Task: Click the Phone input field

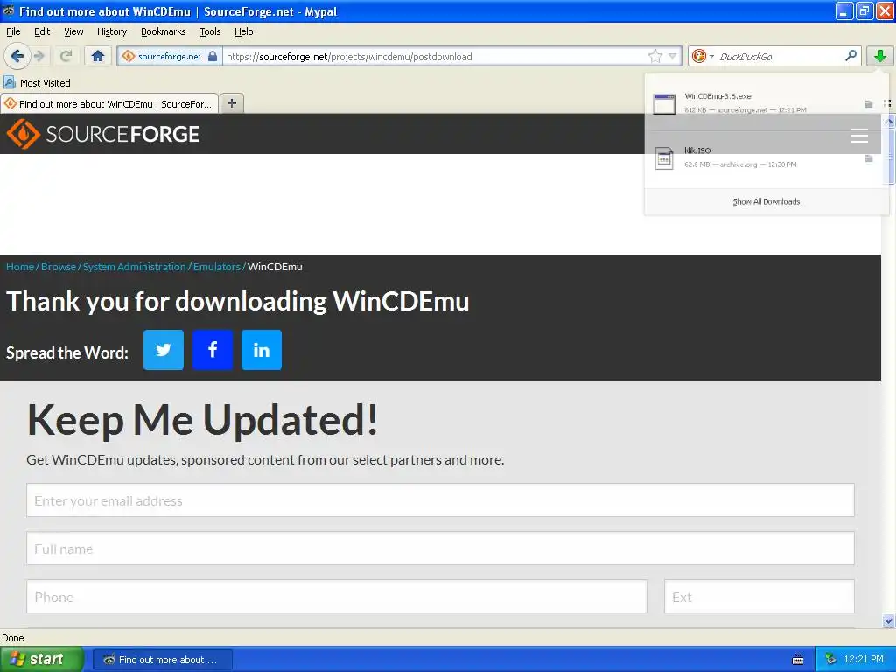Action: pos(337,597)
